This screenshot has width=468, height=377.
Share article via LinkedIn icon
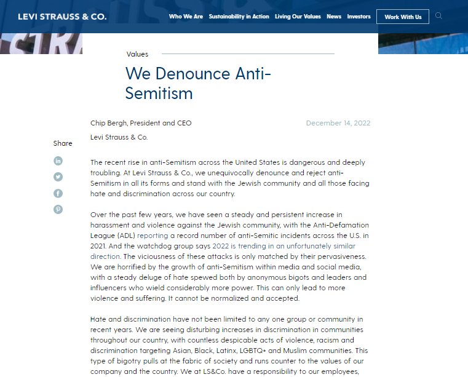(x=58, y=161)
